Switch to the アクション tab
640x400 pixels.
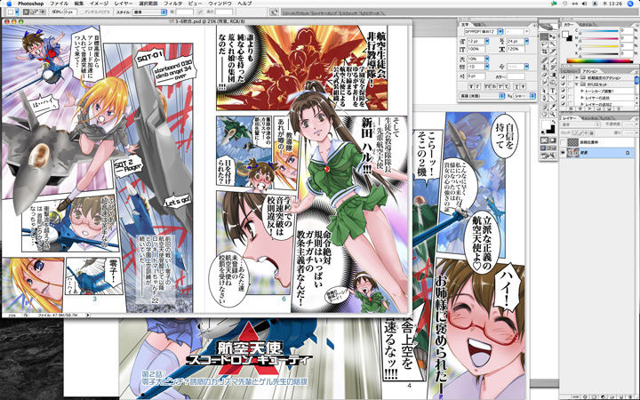(590, 71)
